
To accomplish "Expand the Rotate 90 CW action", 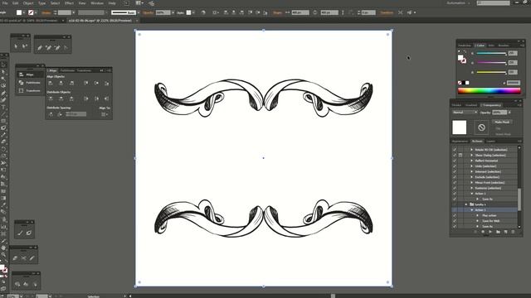I will click(472, 150).
